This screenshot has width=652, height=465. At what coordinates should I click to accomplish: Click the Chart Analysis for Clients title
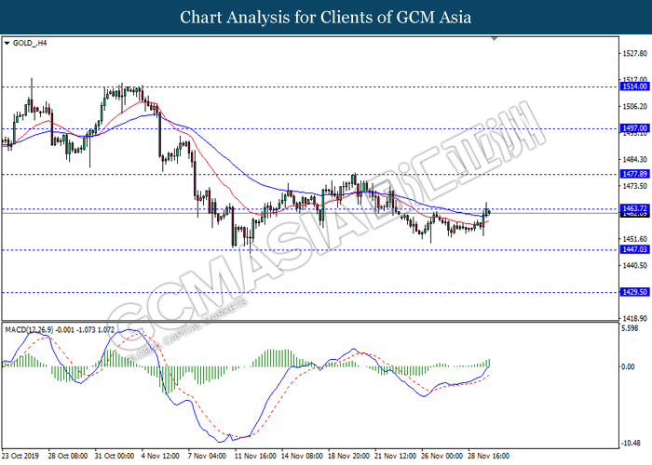(x=326, y=18)
